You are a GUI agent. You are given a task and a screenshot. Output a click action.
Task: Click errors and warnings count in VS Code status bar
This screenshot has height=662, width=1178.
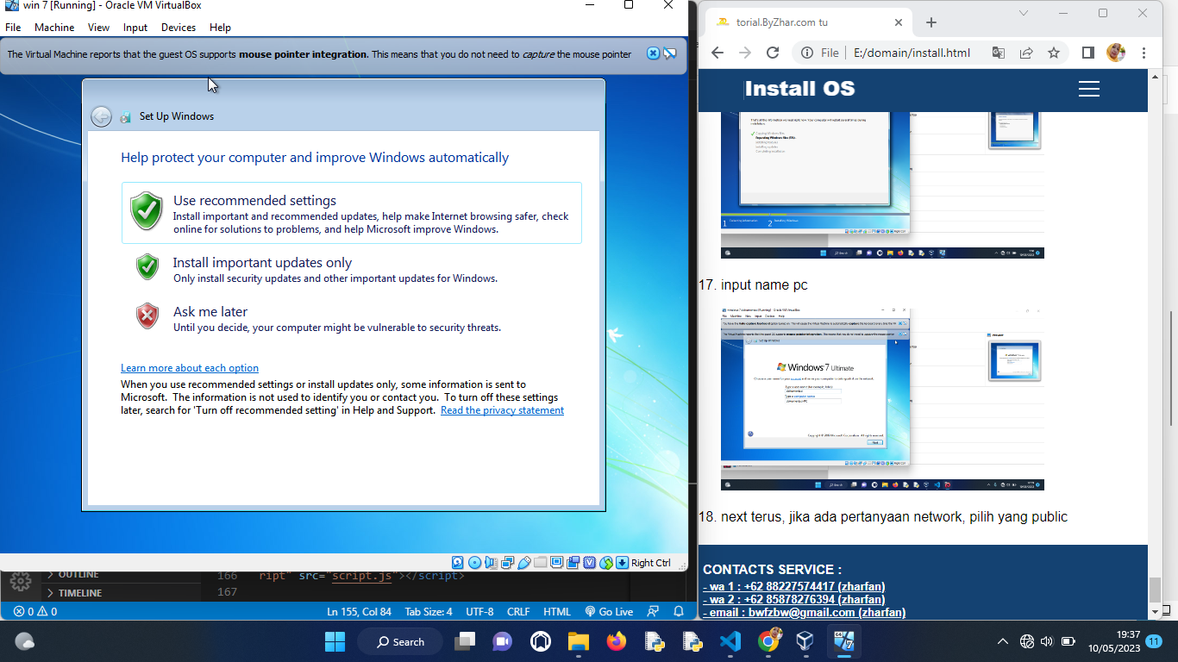click(x=35, y=612)
